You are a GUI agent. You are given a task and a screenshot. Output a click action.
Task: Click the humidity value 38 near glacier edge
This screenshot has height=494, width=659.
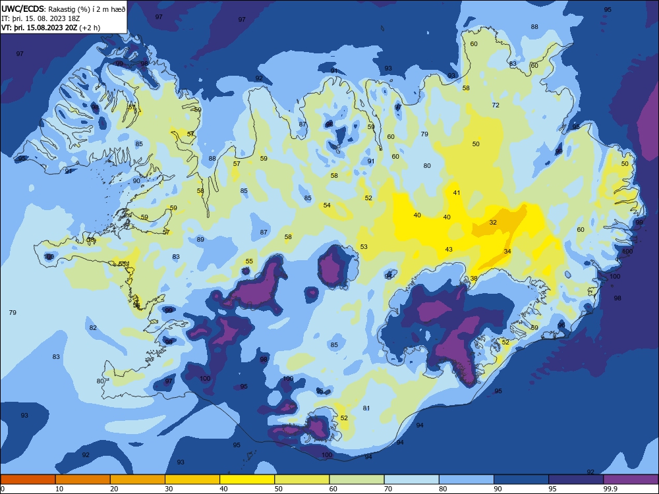tap(474, 278)
